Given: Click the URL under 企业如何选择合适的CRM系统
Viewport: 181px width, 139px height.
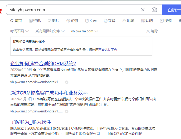Looking at the screenshot, I should pyautogui.click(x=36, y=82).
